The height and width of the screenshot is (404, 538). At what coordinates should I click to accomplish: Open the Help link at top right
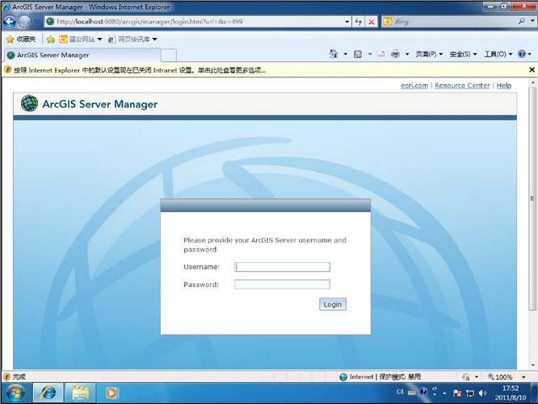pyautogui.click(x=504, y=85)
